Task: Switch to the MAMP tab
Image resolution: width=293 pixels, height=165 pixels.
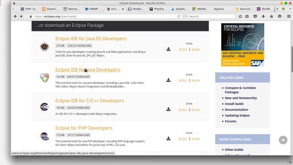Action: tap(93, 9)
